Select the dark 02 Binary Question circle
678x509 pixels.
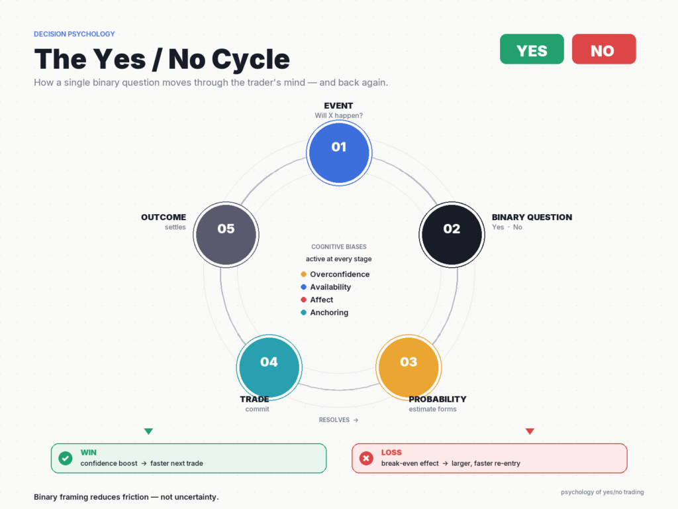pyautogui.click(x=452, y=235)
